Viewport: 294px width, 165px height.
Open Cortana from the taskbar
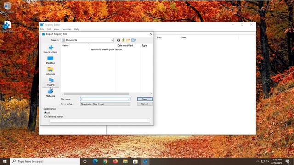coord(85,161)
